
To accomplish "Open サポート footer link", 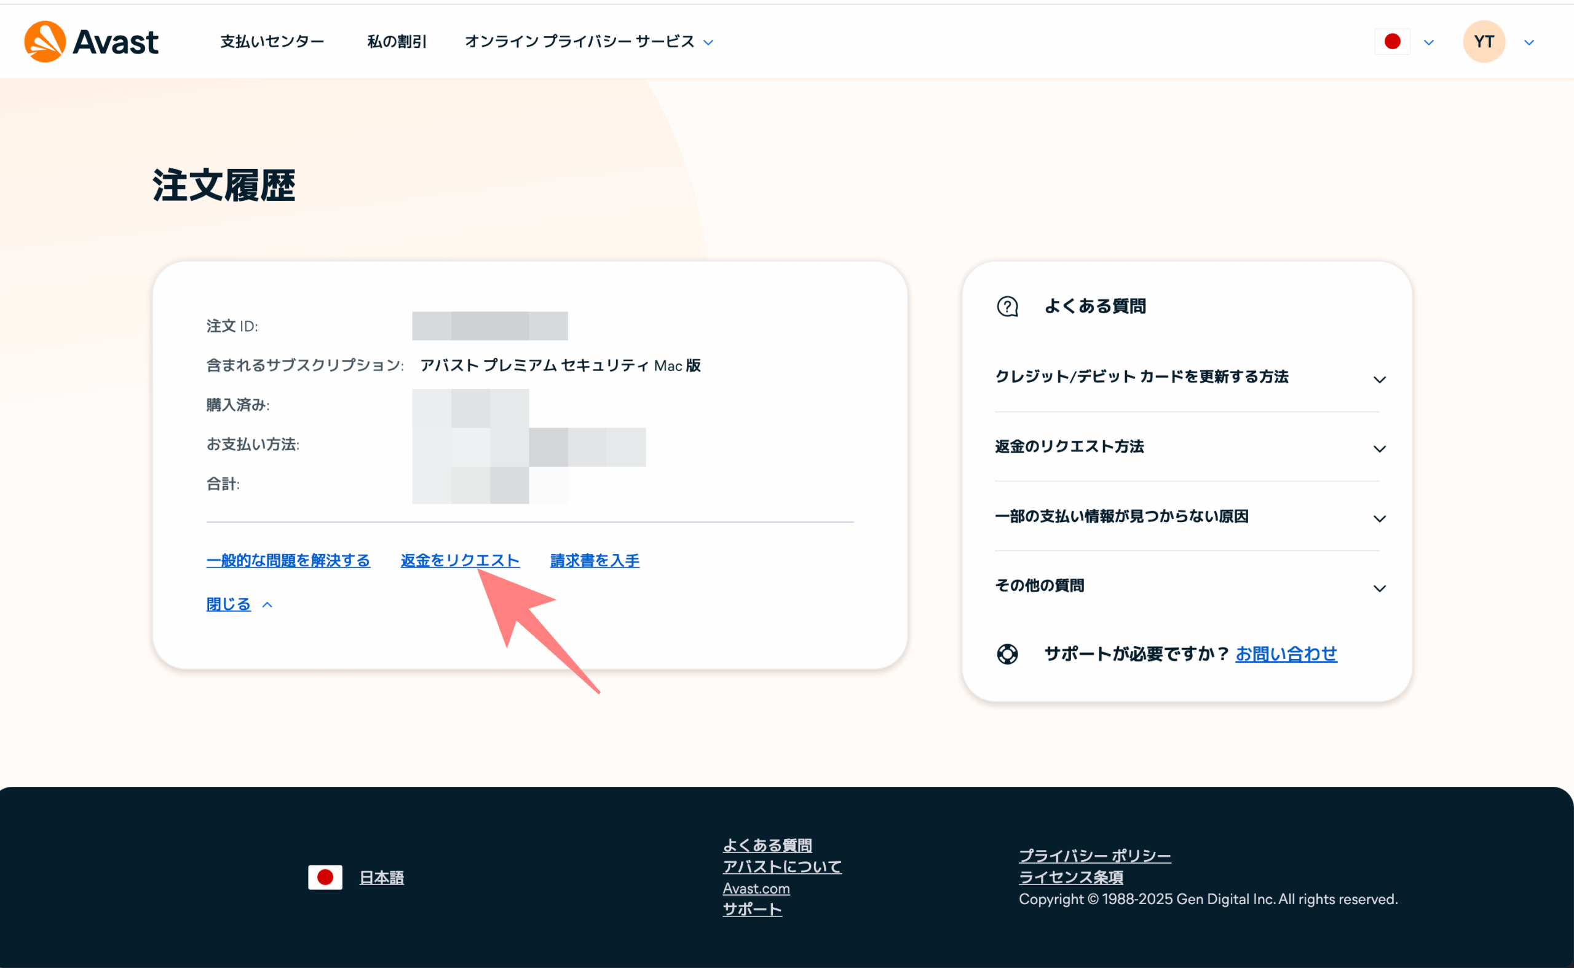I will click(x=753, y=910).
